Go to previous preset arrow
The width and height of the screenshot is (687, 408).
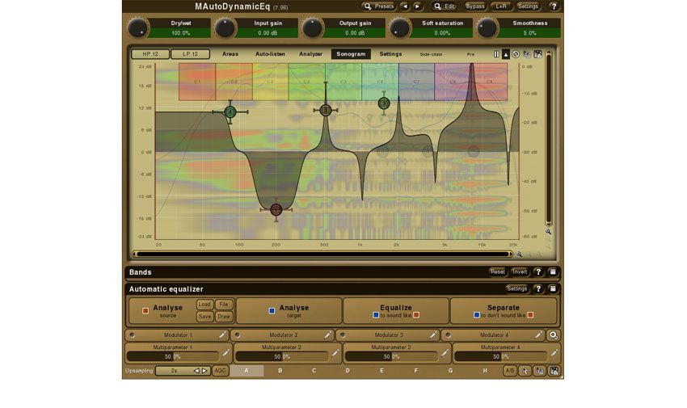click(x=406, y=6)
